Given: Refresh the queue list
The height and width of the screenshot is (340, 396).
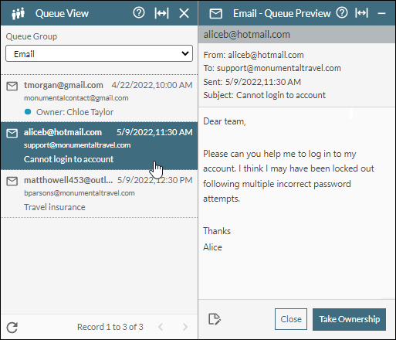Looking at the screenshot, I should tap(12, 328).
